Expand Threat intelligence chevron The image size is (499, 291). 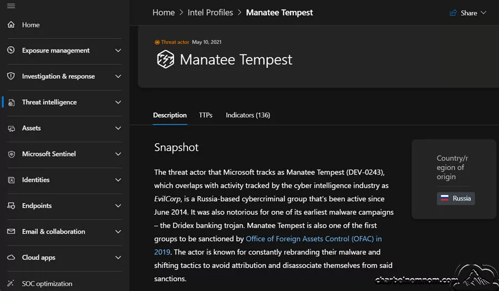point(118,102)
